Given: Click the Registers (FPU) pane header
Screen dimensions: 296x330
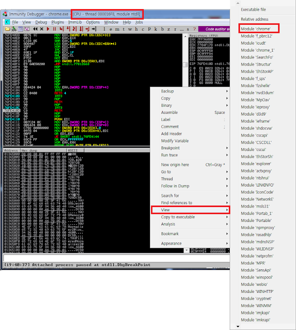Looking at the screenshot, I should coord(209,35).
